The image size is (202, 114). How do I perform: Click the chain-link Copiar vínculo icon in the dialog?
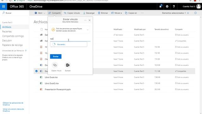point(55,65)
